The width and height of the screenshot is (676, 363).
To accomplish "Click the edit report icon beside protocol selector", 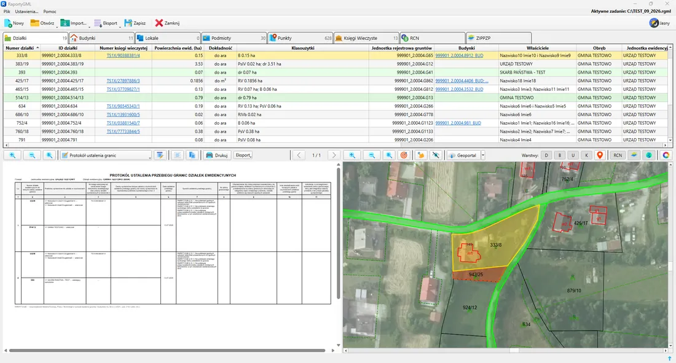I will (x=160, y=155).
